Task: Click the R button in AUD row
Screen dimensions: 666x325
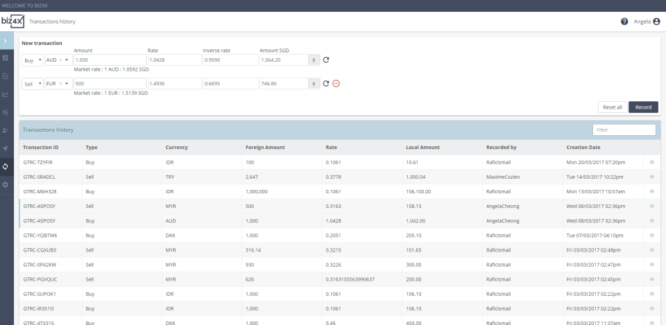Action: 314,60
